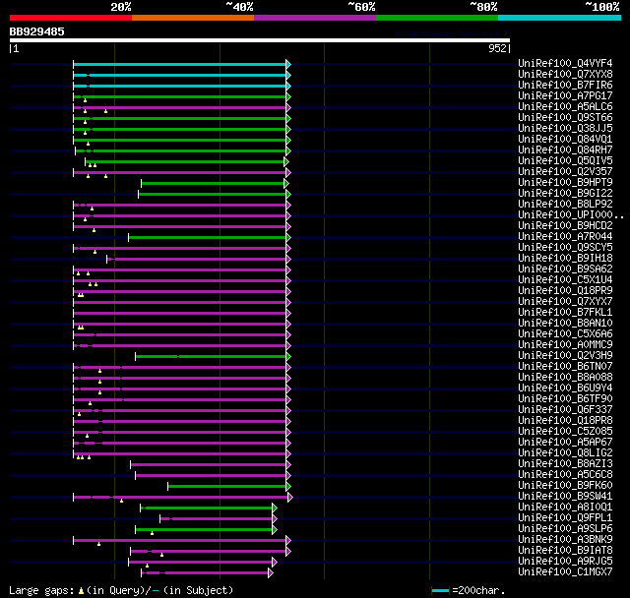This screenshot has height=598, width=630.
Task: Select UniRef100_A5C6C8 entry
Action: 565,475
